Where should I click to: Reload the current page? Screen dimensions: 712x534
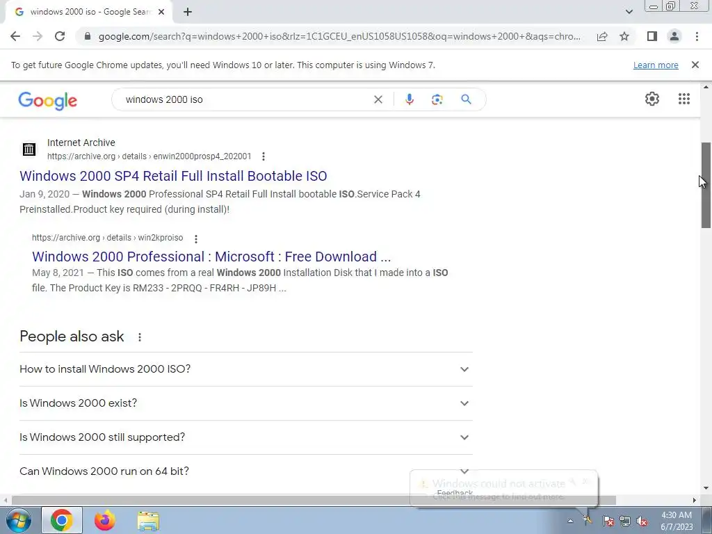tap(60, 36)
